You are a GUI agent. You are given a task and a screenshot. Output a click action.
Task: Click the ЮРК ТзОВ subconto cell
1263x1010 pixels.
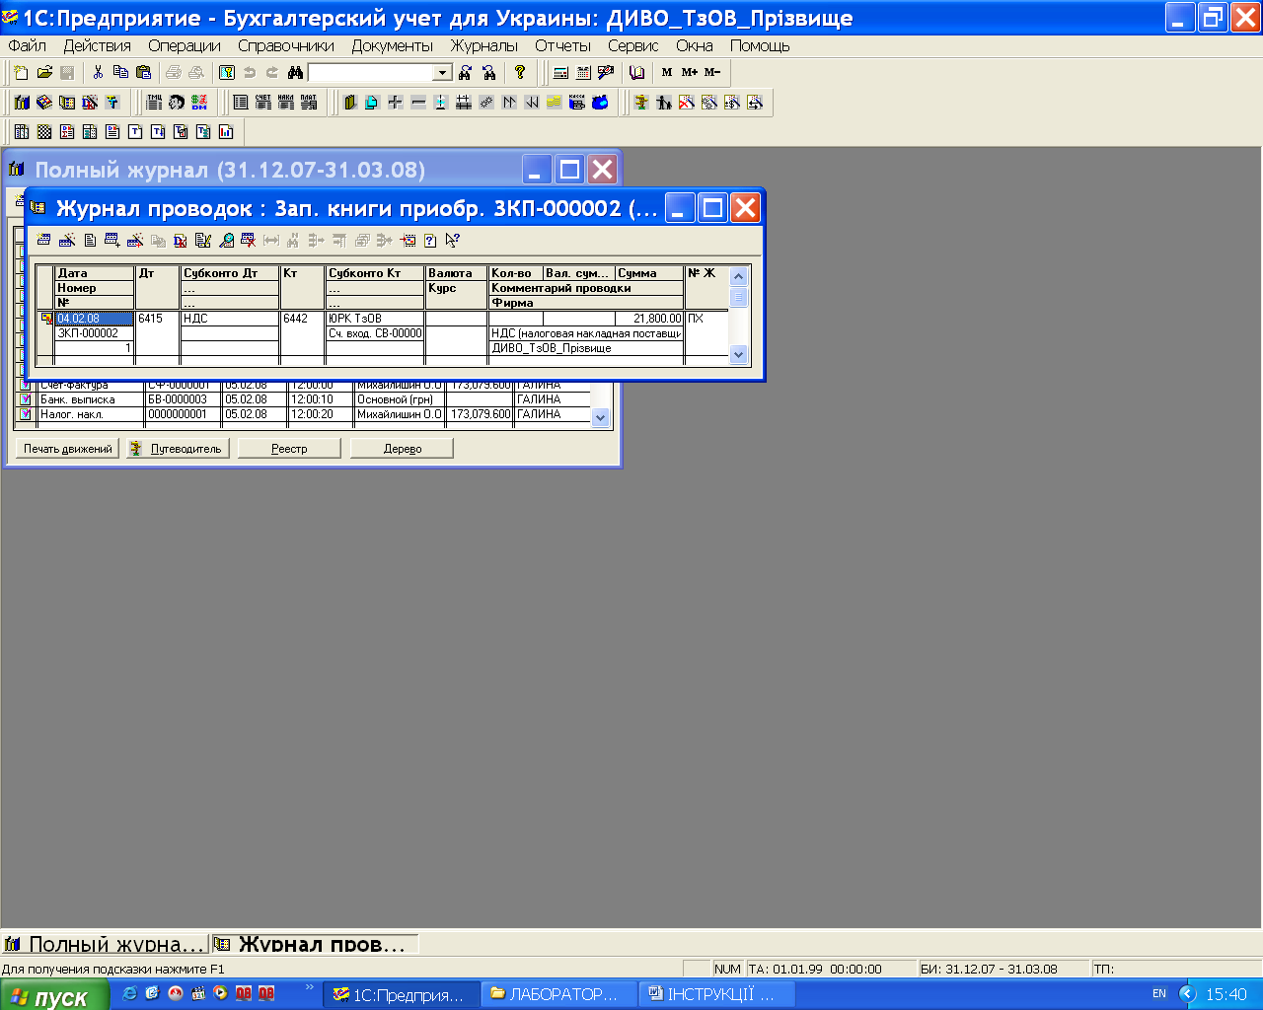375,319
